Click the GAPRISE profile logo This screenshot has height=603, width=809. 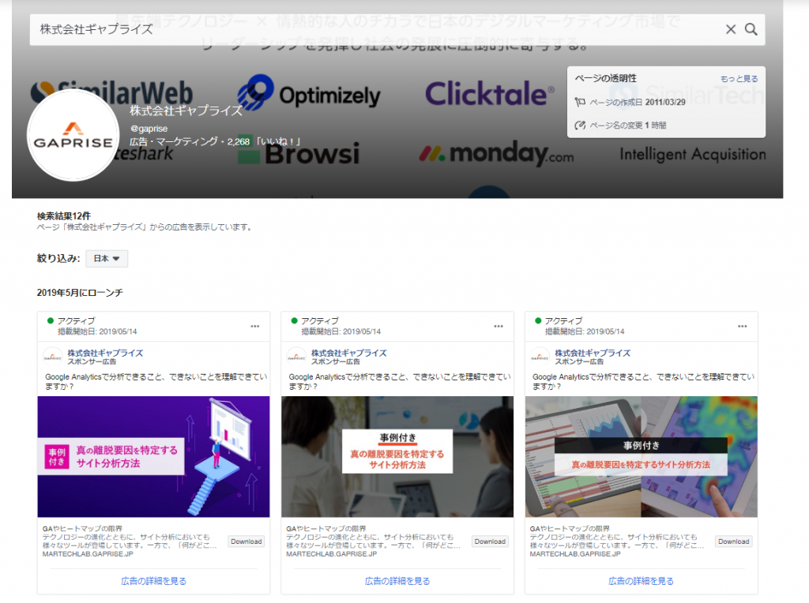tap(73, 135)
